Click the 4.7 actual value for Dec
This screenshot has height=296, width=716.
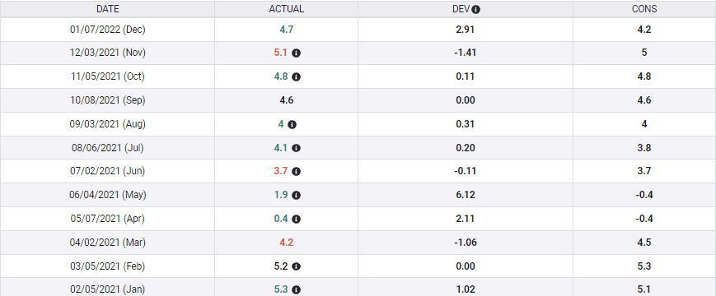point(286,30)
